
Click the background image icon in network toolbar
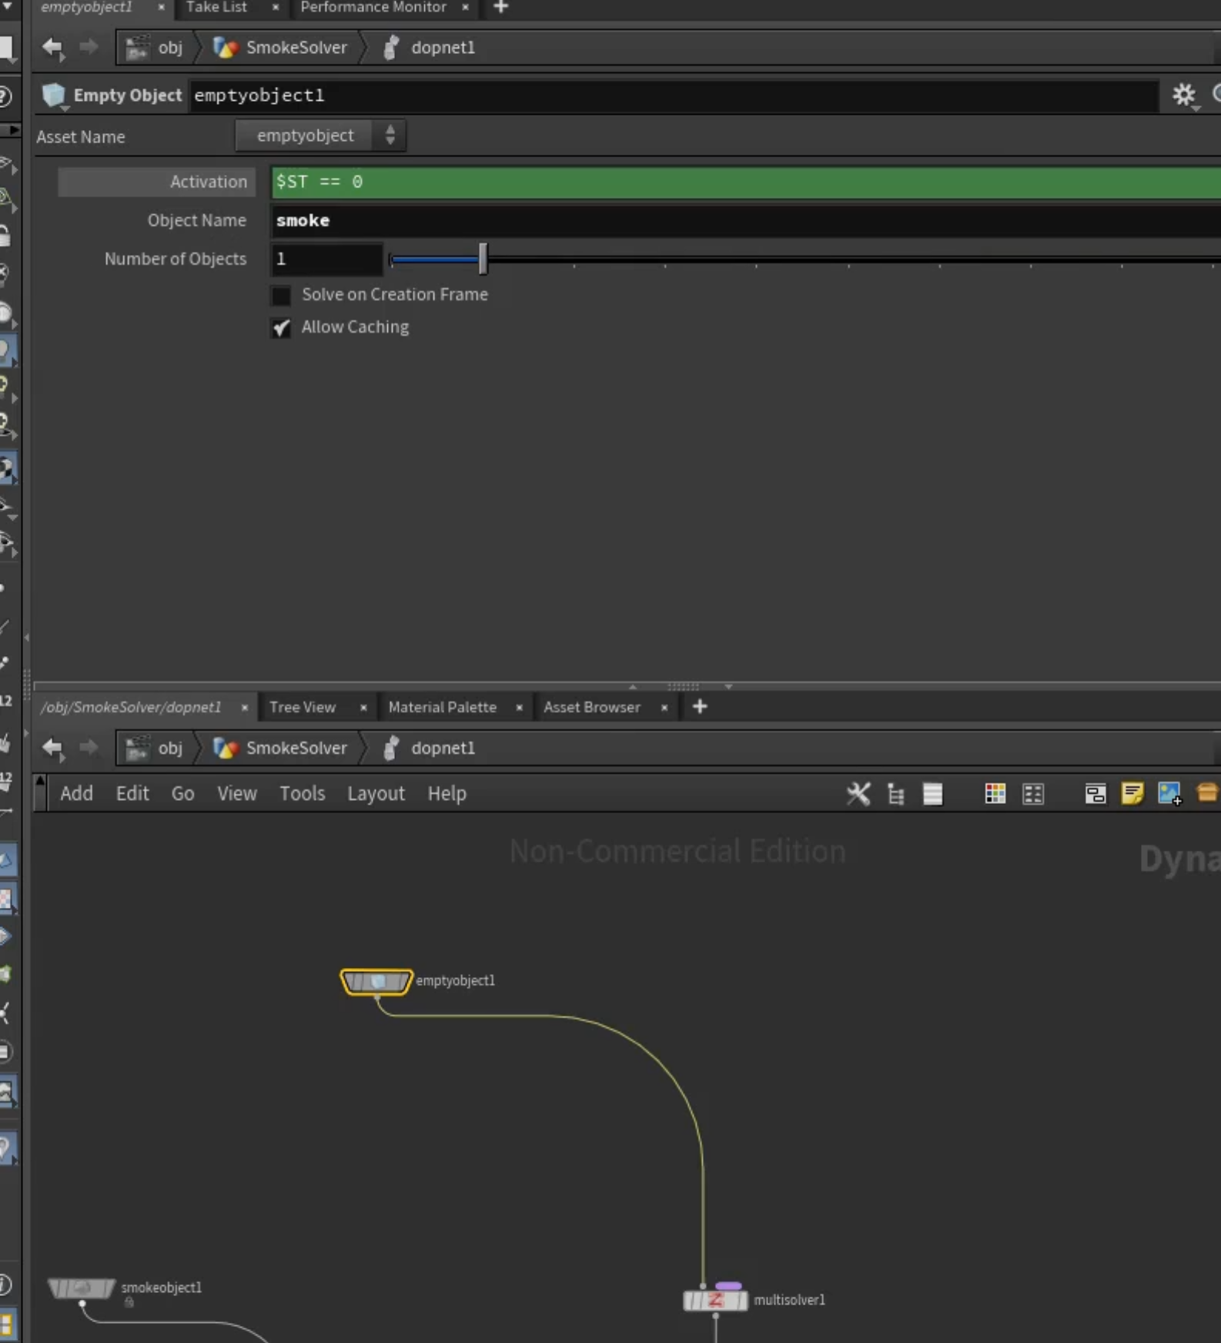click(1169, 794)
